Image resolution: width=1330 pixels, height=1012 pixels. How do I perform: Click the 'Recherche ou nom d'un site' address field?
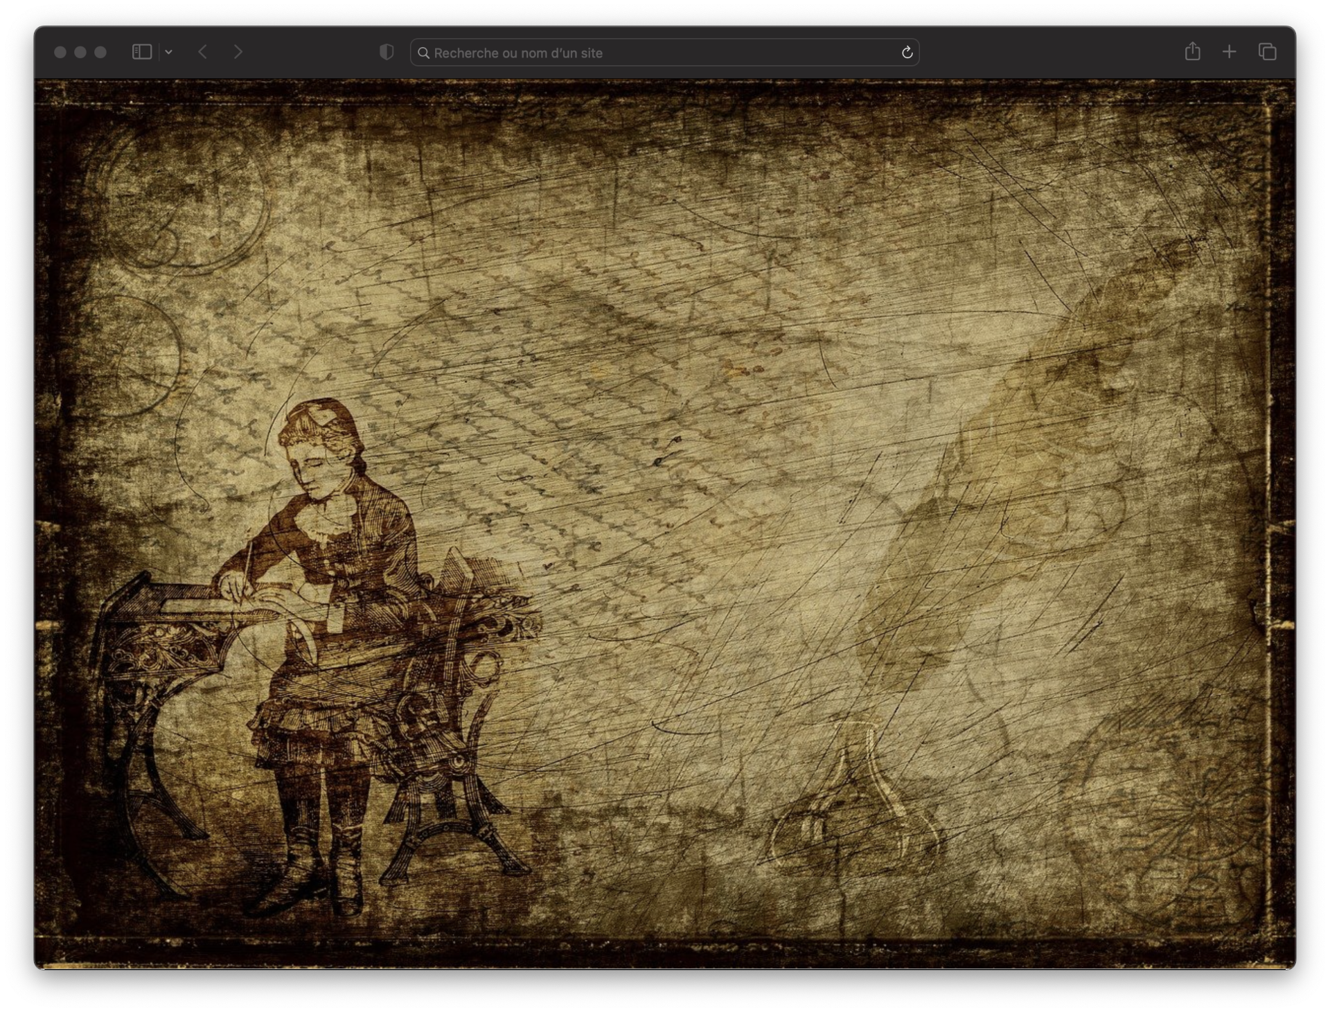(664, 53)
